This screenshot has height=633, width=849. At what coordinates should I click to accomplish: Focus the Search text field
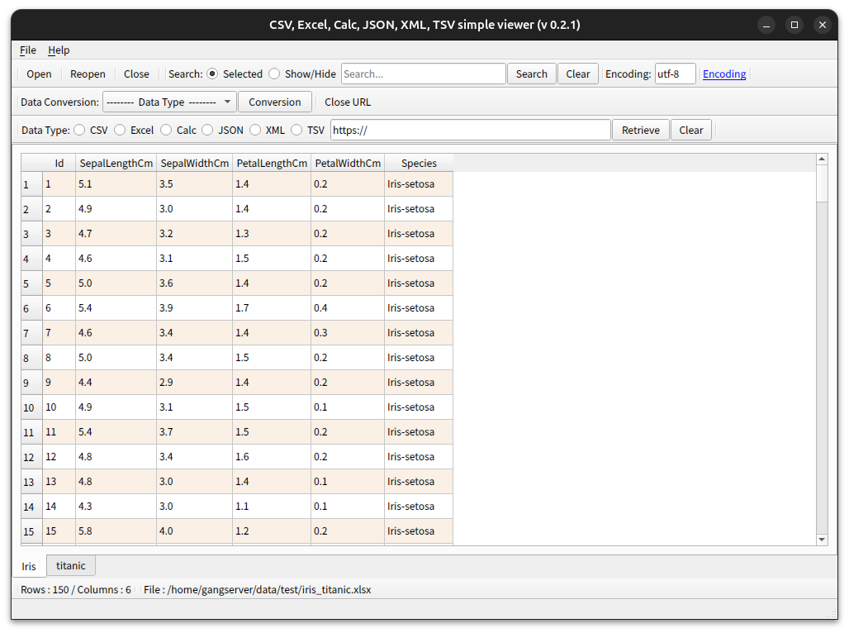click(x=424, y=74)
